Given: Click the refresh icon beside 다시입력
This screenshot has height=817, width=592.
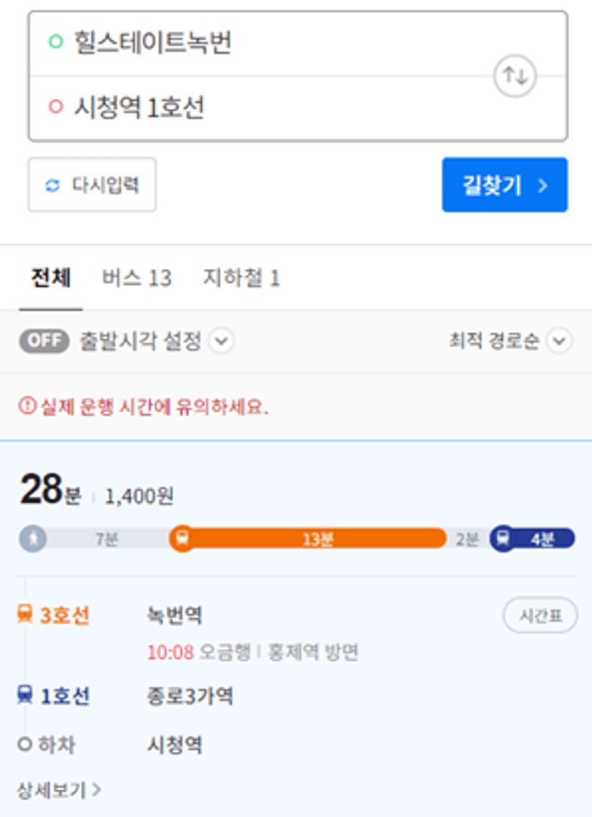Looking at the screenshot, I should click(x=52, y=185).
